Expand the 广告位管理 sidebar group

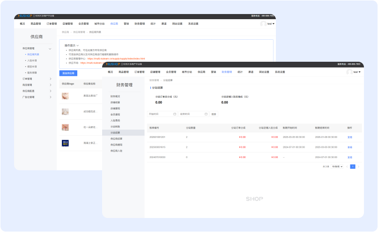[x=51, y=97]
